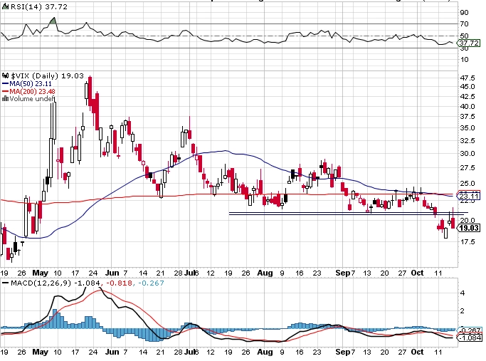The height and width of the screenshot is (361, 486).
Task: Click the green overbought RSI peak
Action: coord(53,21)
